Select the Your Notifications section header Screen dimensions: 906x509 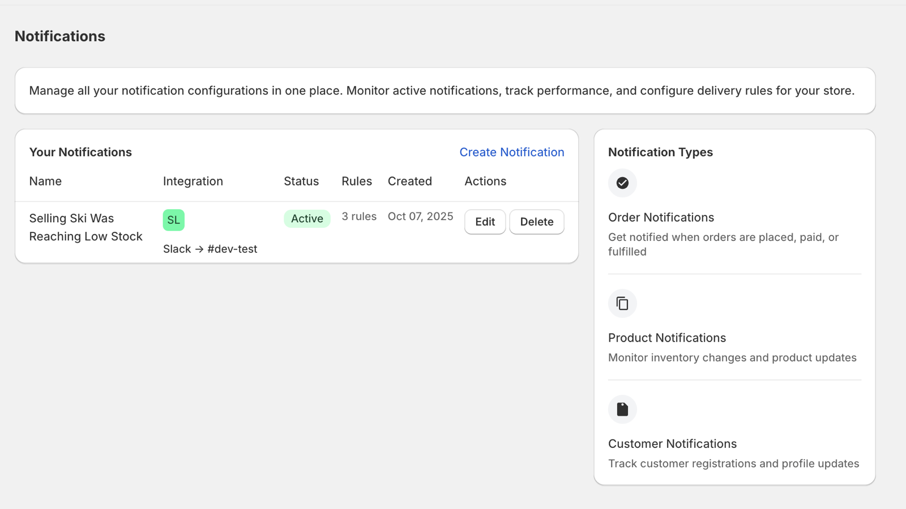[x=80, y=152]
